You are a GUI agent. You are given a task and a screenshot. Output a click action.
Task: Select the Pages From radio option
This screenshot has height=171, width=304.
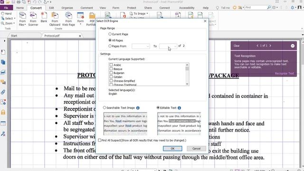click(110, 46)
